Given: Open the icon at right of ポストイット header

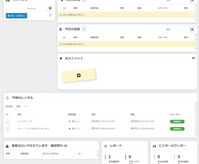Looking at the screenshot, I should point(193,58).
